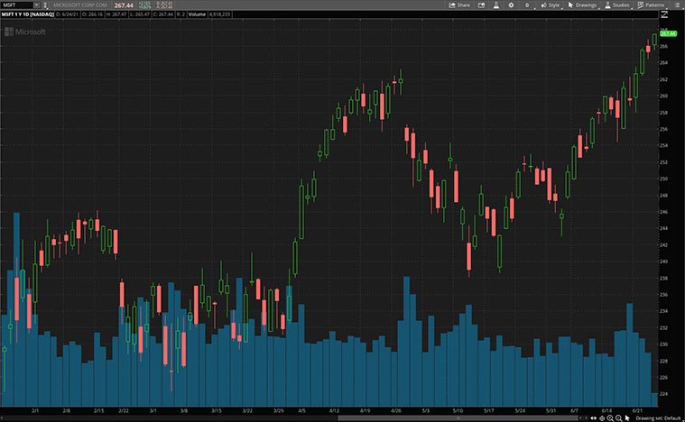Click the MSFT 1 Y 1D [NASDAQ] label
The width and height of the screenshot is (685, 422).
coord(27,14)
